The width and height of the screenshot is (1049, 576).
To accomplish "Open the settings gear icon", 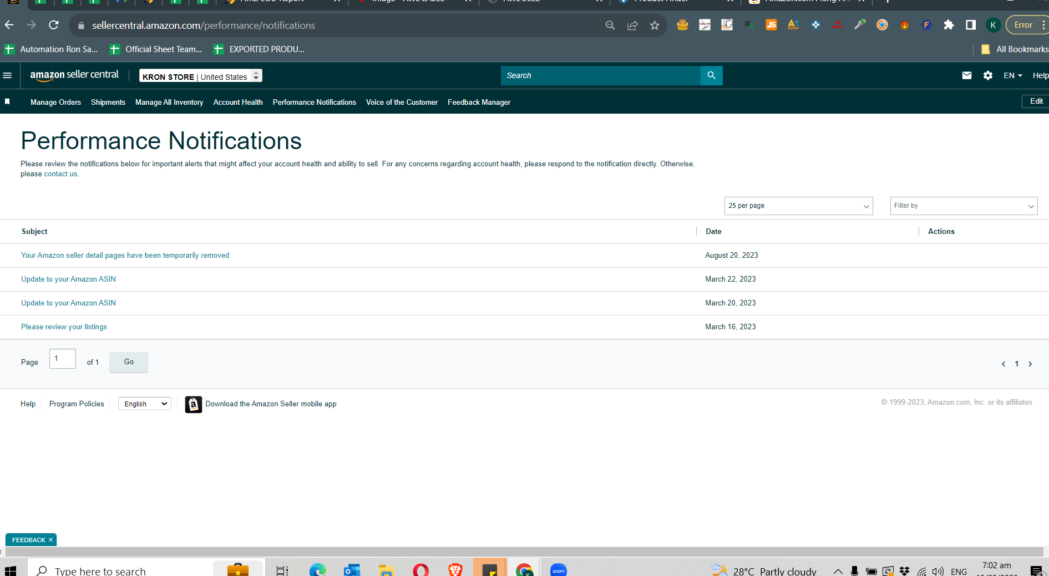I will coord(988,75).
